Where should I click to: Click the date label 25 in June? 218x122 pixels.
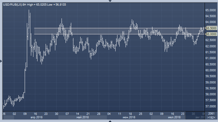[x=141, y=114]
